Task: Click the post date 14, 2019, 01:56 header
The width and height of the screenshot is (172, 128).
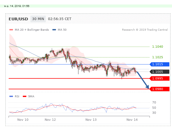Action: (x=17, y=6)
